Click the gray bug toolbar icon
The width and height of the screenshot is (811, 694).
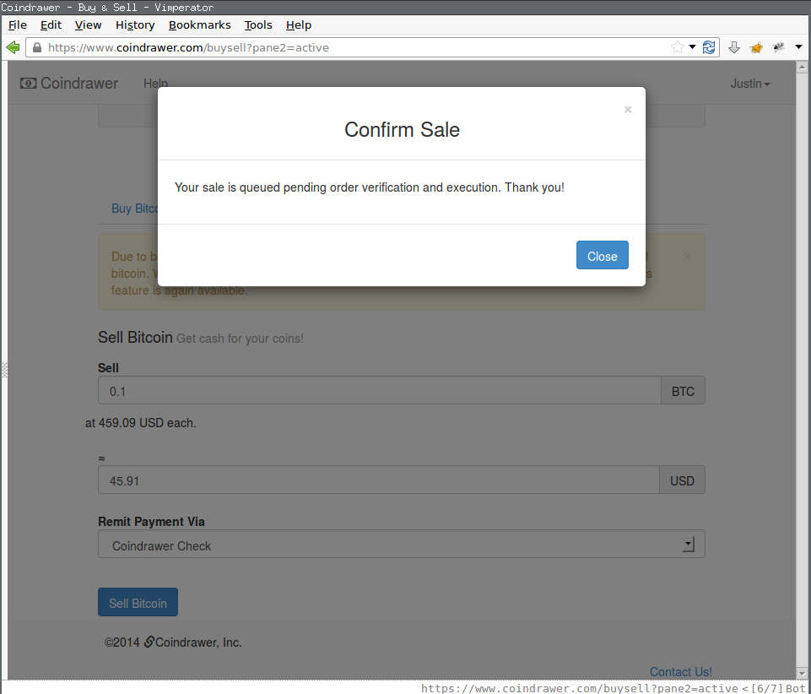pos(778,47)
